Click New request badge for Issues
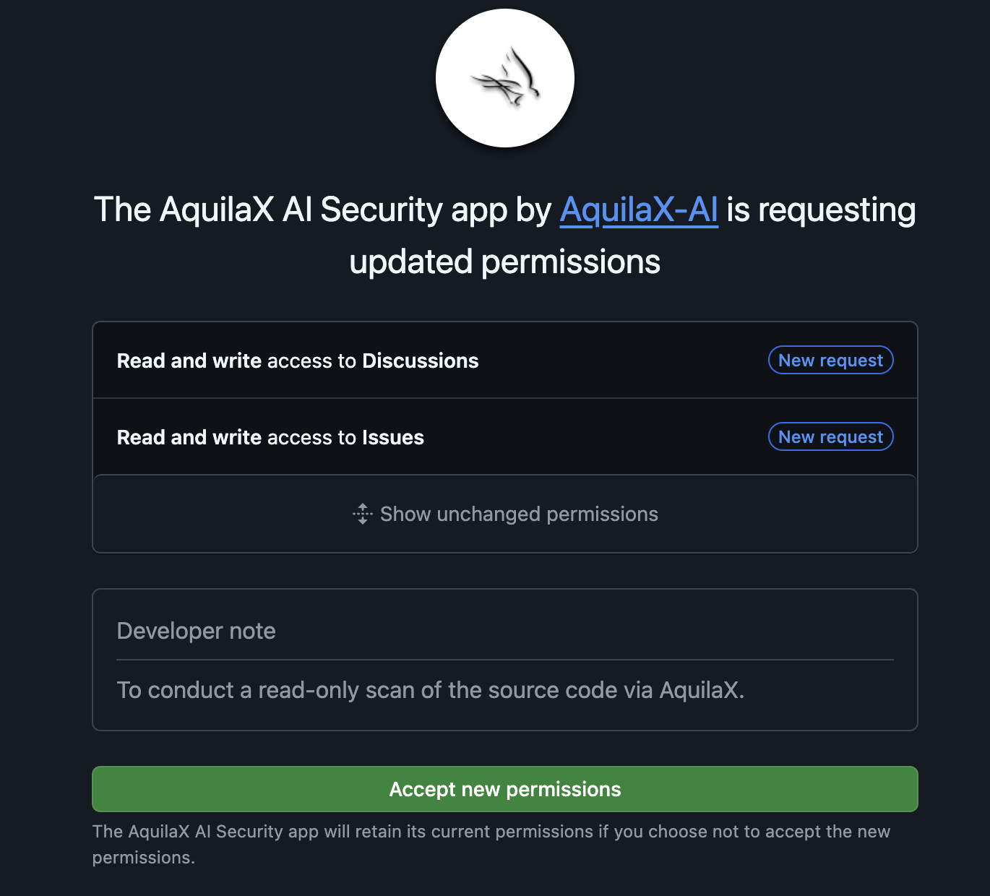 tap(830, 437)
